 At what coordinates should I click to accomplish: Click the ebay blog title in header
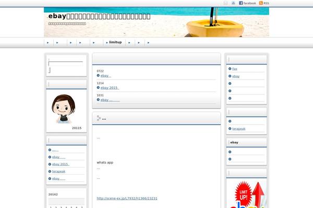[x=99, y=16]
